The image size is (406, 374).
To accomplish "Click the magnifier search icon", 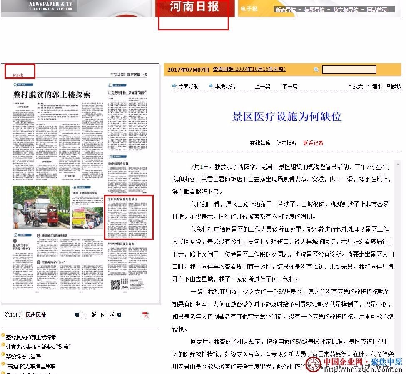I will click(x=316, y=70).
